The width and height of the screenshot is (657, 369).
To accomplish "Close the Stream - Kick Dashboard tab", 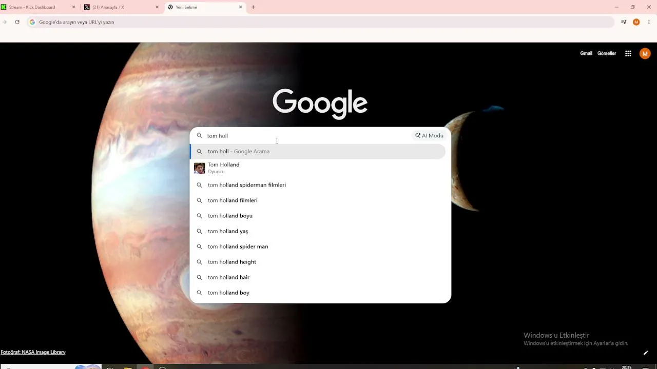I will click(73, 7).
